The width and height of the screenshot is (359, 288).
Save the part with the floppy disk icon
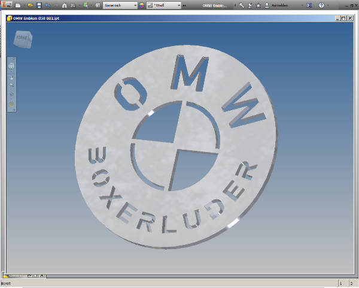[x=39, y=5]
